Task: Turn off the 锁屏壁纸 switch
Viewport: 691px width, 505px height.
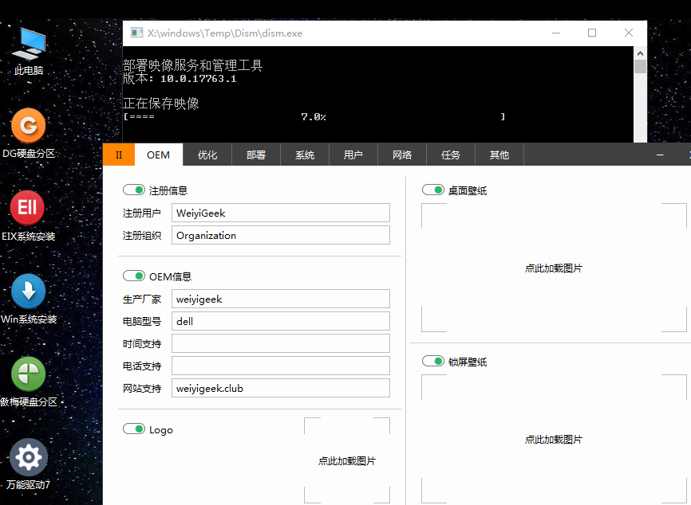Action: click(x=432, y=361)
